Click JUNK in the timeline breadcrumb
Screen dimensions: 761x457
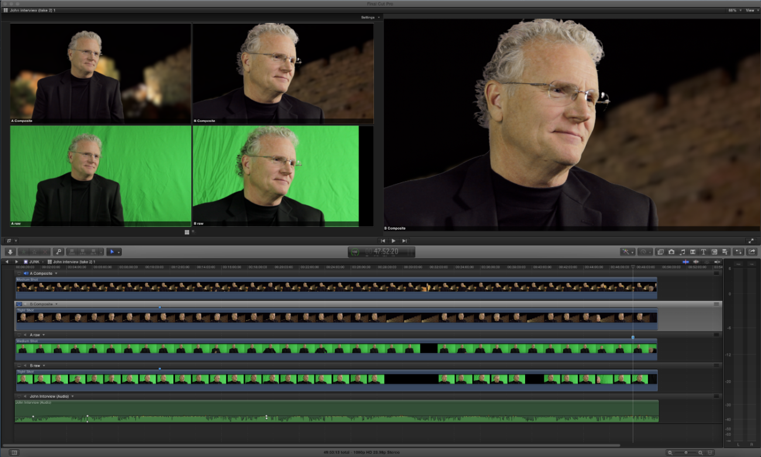(33, 261)
